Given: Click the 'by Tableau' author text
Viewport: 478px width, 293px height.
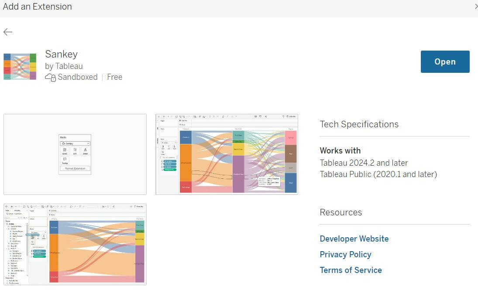Looking at the screenshot, I should coord(64,66).
